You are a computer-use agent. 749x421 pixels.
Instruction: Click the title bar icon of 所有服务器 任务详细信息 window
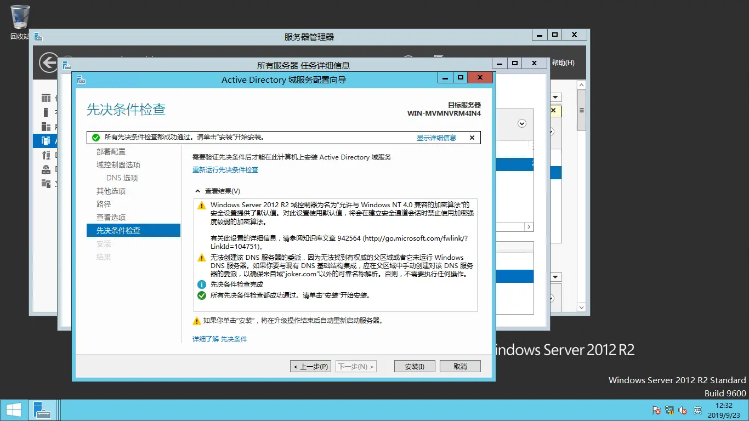[x=67, y=65]
